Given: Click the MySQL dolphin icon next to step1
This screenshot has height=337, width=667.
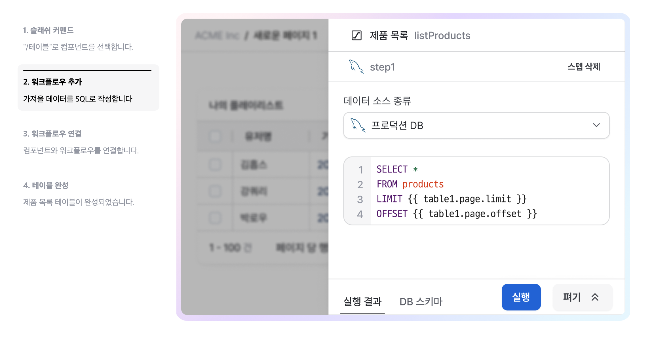Looking at the screenshot, I should point(356,67).
